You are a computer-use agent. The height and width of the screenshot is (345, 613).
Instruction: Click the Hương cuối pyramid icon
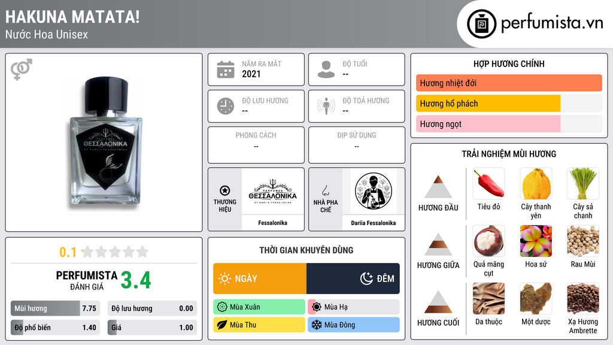pos(438,302)
